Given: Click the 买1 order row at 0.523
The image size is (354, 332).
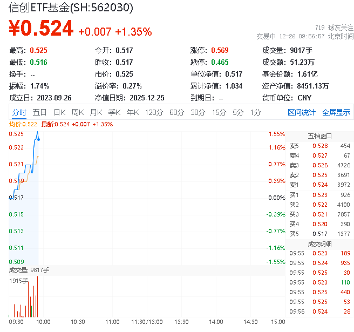Looking at the screenshot, I should 319,194.
